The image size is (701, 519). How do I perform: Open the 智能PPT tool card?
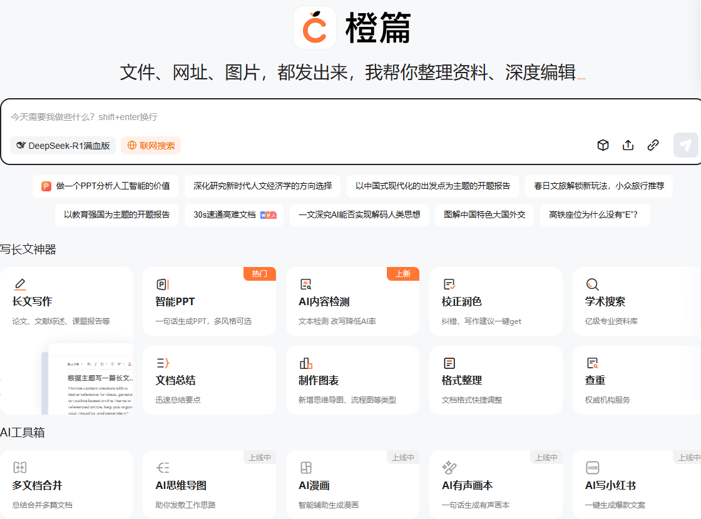click(x=209, y=301)
